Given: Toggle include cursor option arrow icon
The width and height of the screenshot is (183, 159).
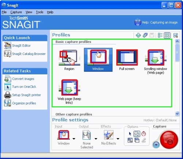Looking at the screenshot, I should (130, 134).
